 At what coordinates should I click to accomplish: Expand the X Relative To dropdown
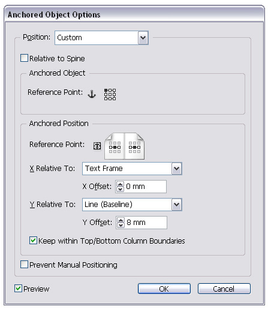coord(132,169)
